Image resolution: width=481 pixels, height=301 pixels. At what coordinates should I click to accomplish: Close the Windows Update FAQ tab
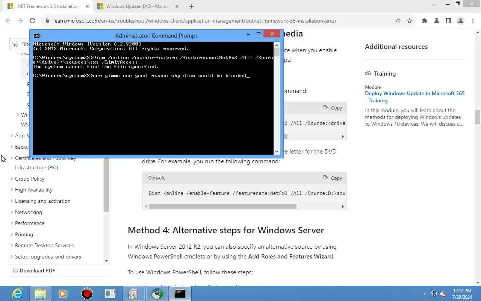click(x=177, y=6)
